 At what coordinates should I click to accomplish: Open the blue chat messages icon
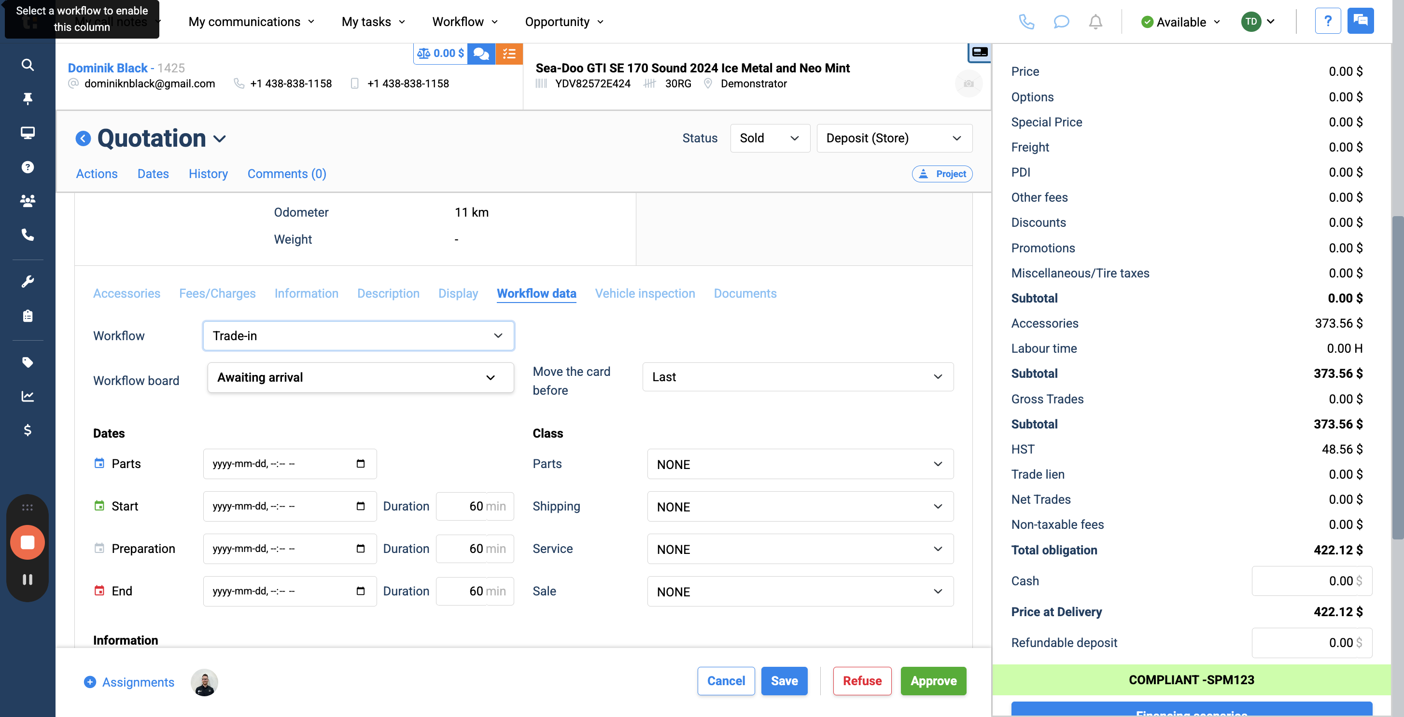[481, 54]
